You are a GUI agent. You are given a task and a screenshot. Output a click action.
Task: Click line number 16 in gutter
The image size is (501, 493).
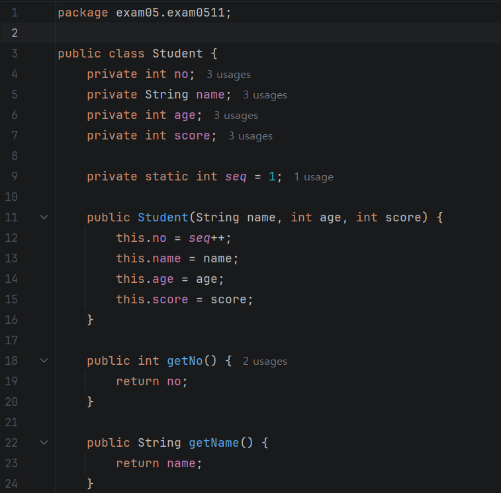[x=11, y=320]
